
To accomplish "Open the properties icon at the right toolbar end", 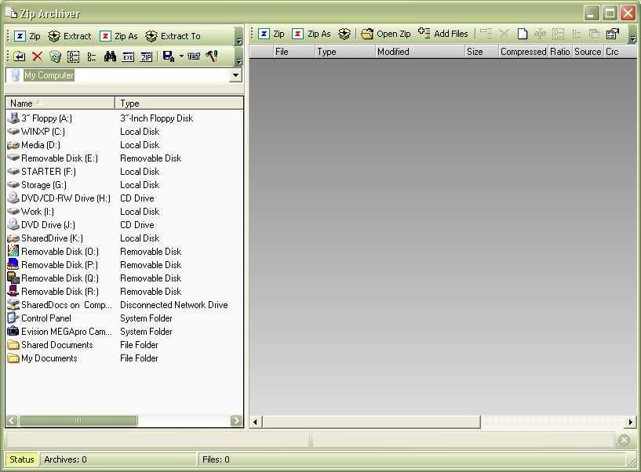I will [x=613, y=34].
